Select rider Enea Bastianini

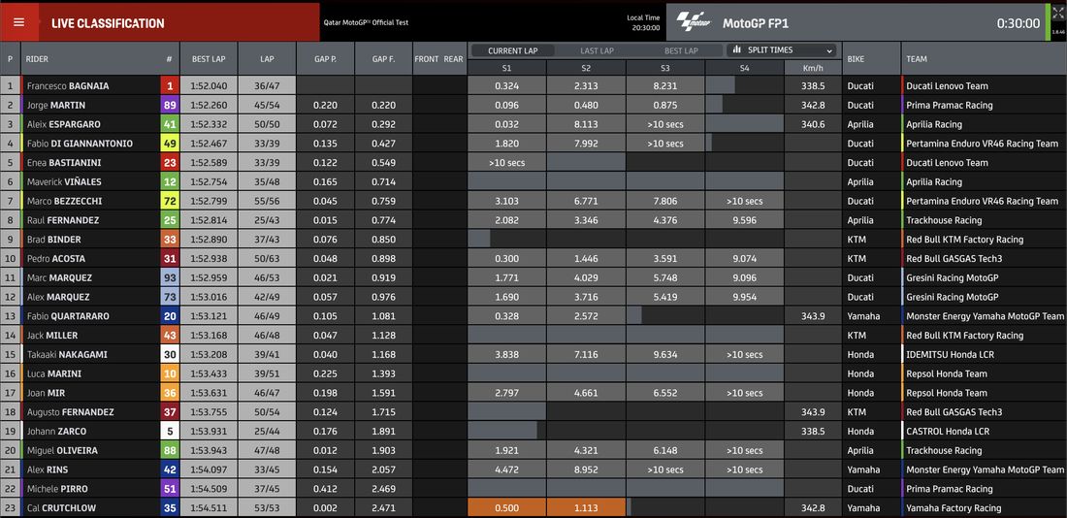coord(63,163)
